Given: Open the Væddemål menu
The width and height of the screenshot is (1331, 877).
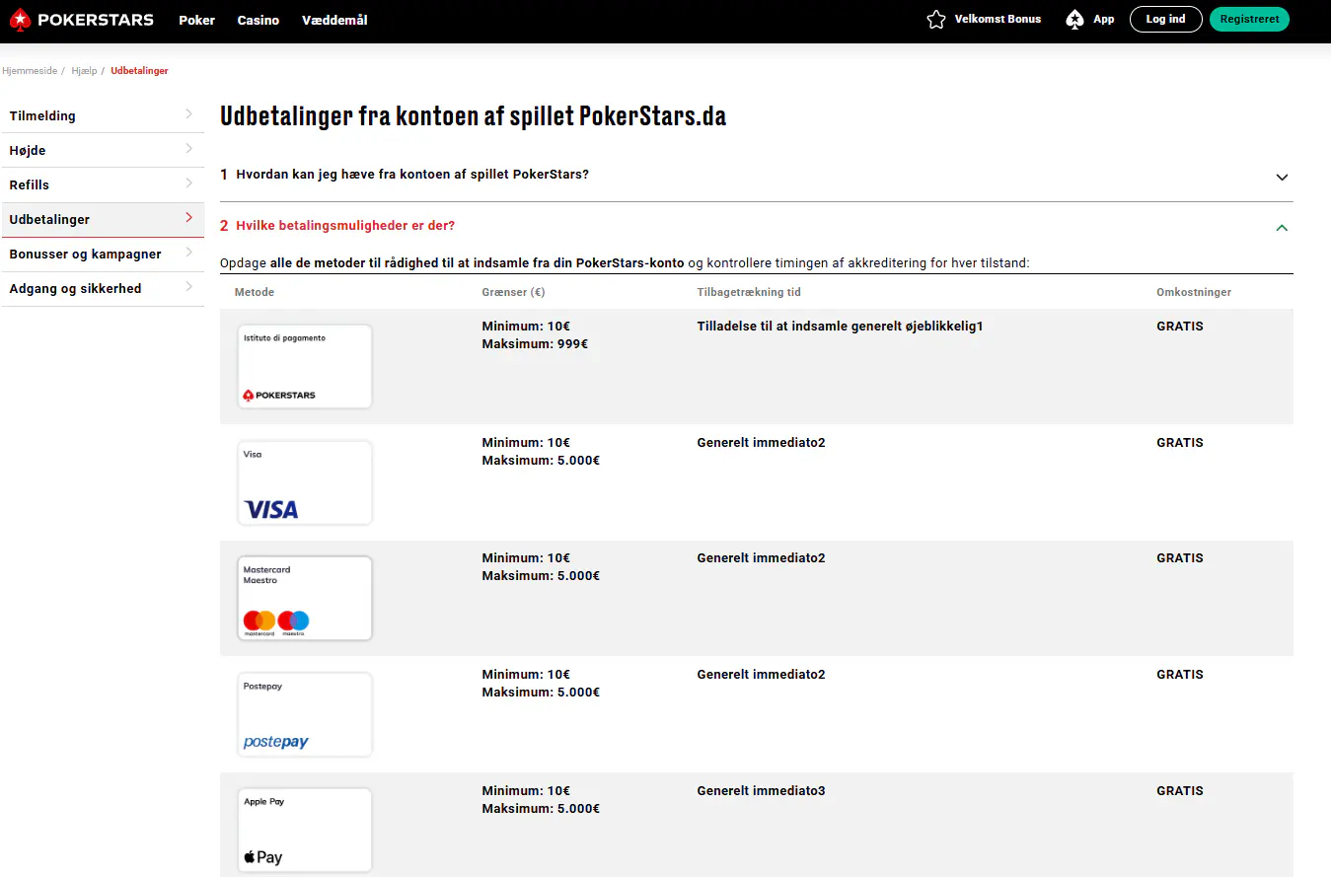Looking at the screenshot, I should [x=334, y=20].
